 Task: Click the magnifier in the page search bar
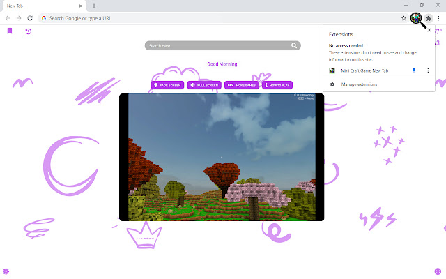[x=294, y=45]
